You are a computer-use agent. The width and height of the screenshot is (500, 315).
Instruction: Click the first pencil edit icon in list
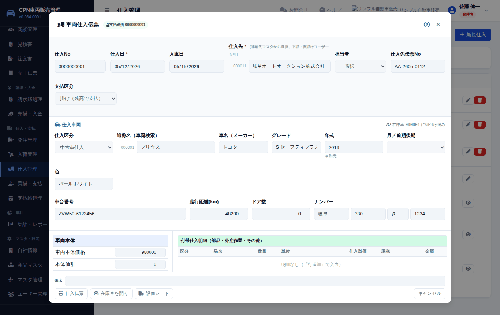468,100
